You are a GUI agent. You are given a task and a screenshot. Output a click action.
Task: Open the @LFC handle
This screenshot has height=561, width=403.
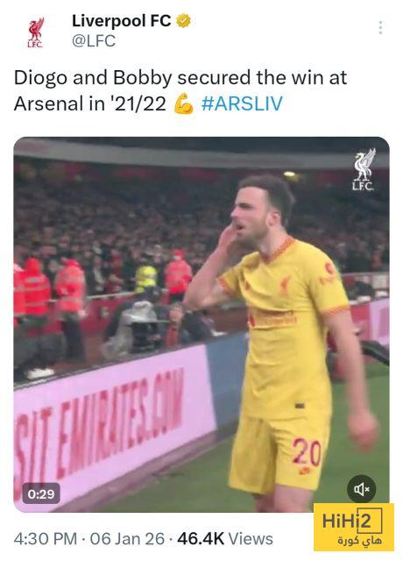pos(94,40)
